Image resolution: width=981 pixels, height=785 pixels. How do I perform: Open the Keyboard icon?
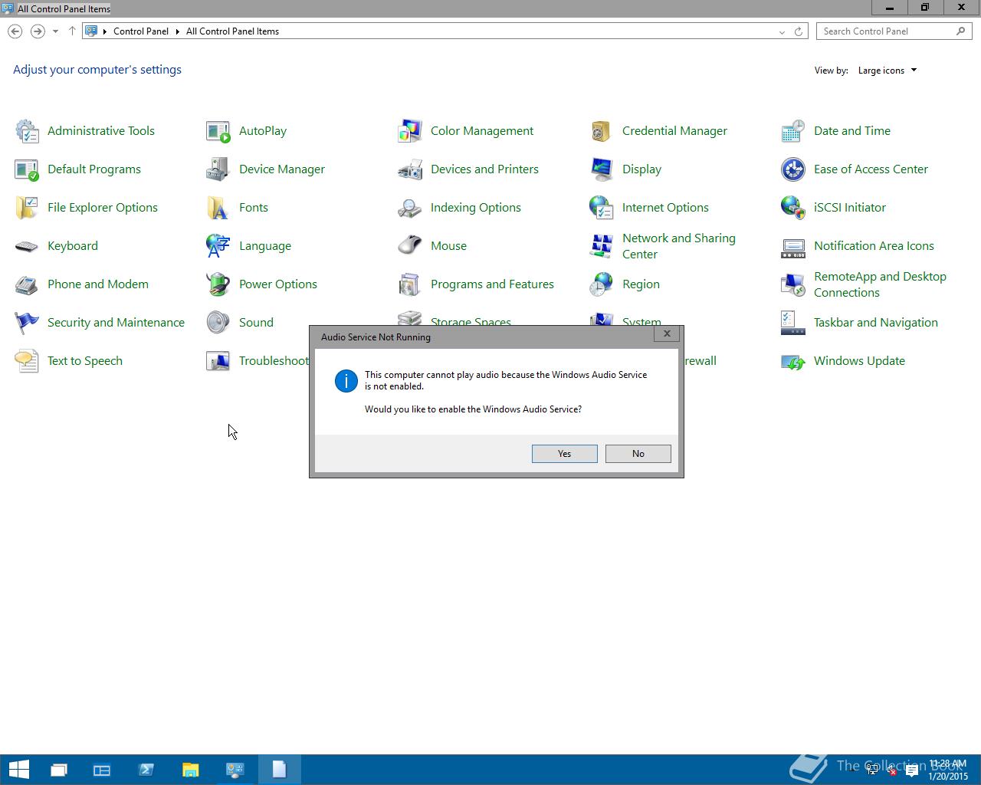tap(27, 246)
